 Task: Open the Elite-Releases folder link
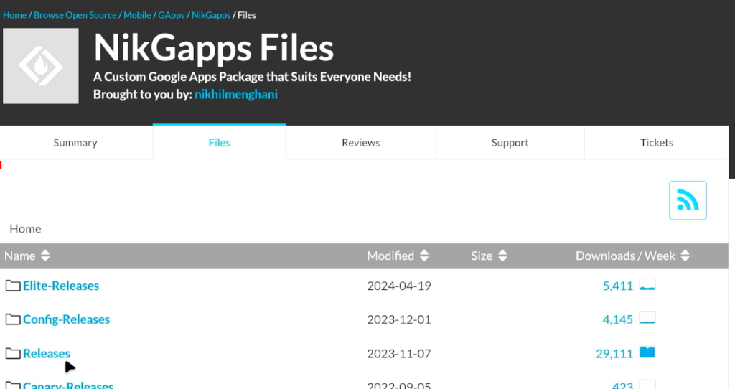coord(61,286)
